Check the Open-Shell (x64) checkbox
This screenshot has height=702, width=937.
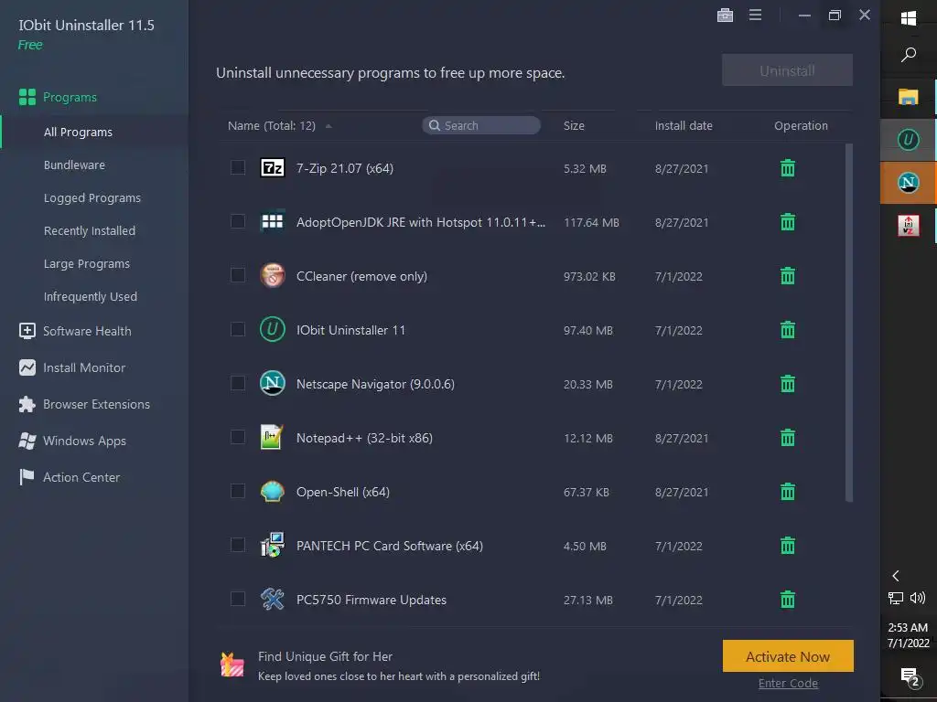point(238,491)
